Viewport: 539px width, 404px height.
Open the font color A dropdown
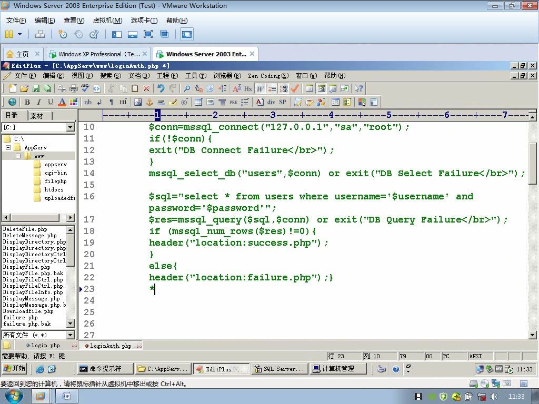pos(62,102)
